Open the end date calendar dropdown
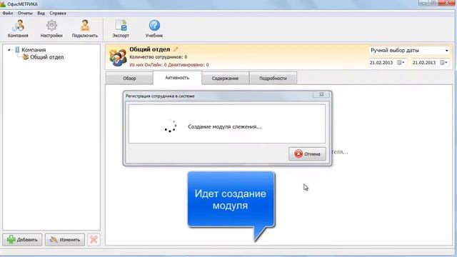 point(444,62)
